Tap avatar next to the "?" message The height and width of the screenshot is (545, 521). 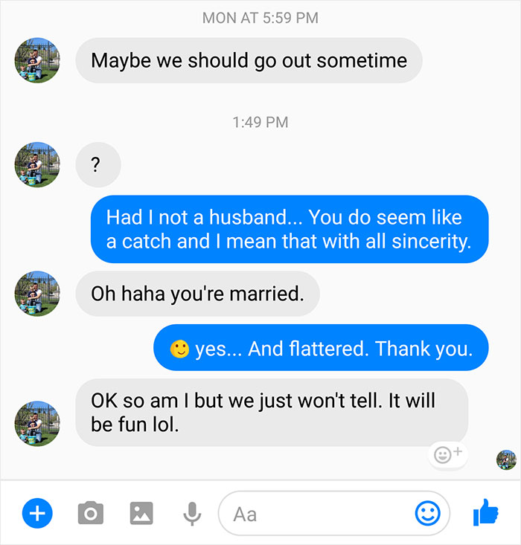pyautogui.click(x=37, y=164)
